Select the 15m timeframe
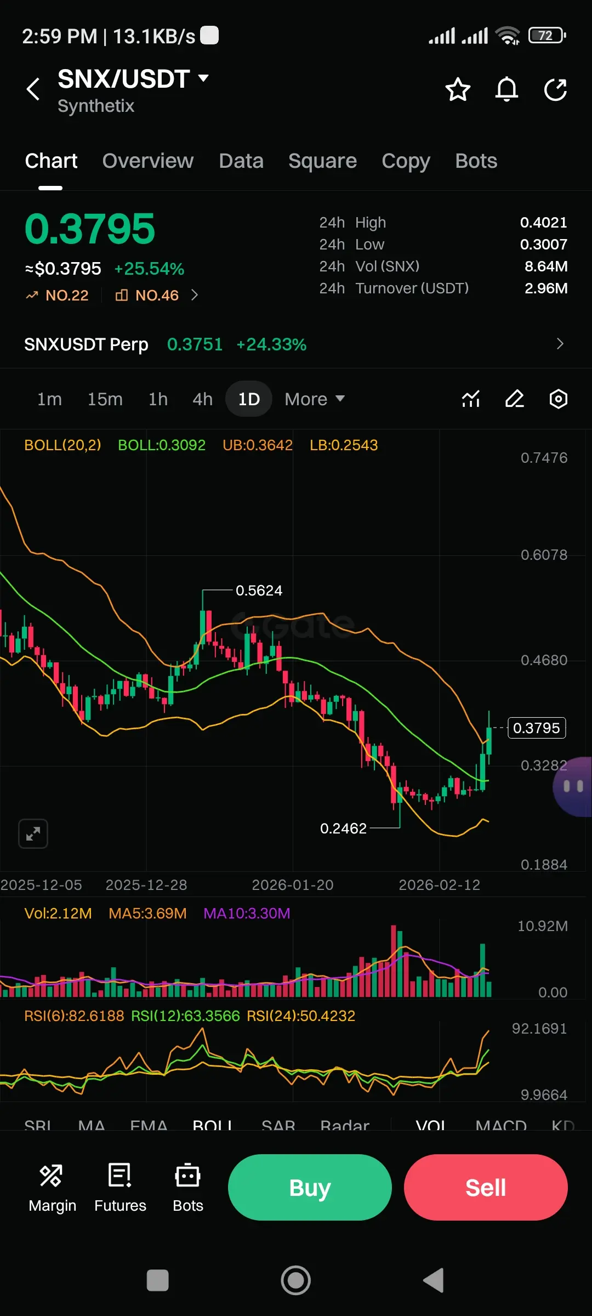Screen dimensions: 592x1316 pyautogui.click(x=105, y=399)
